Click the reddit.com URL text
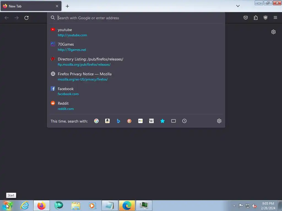This screenshot has width=282, height=211. [66, 109]
